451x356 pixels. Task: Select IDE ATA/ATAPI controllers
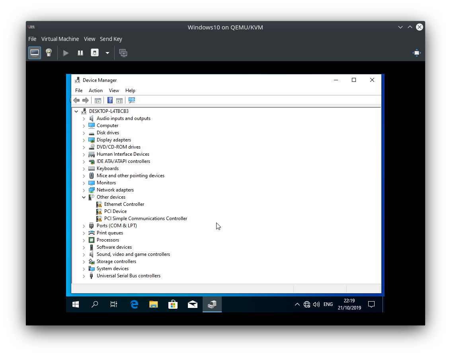(x=123, y=161)
